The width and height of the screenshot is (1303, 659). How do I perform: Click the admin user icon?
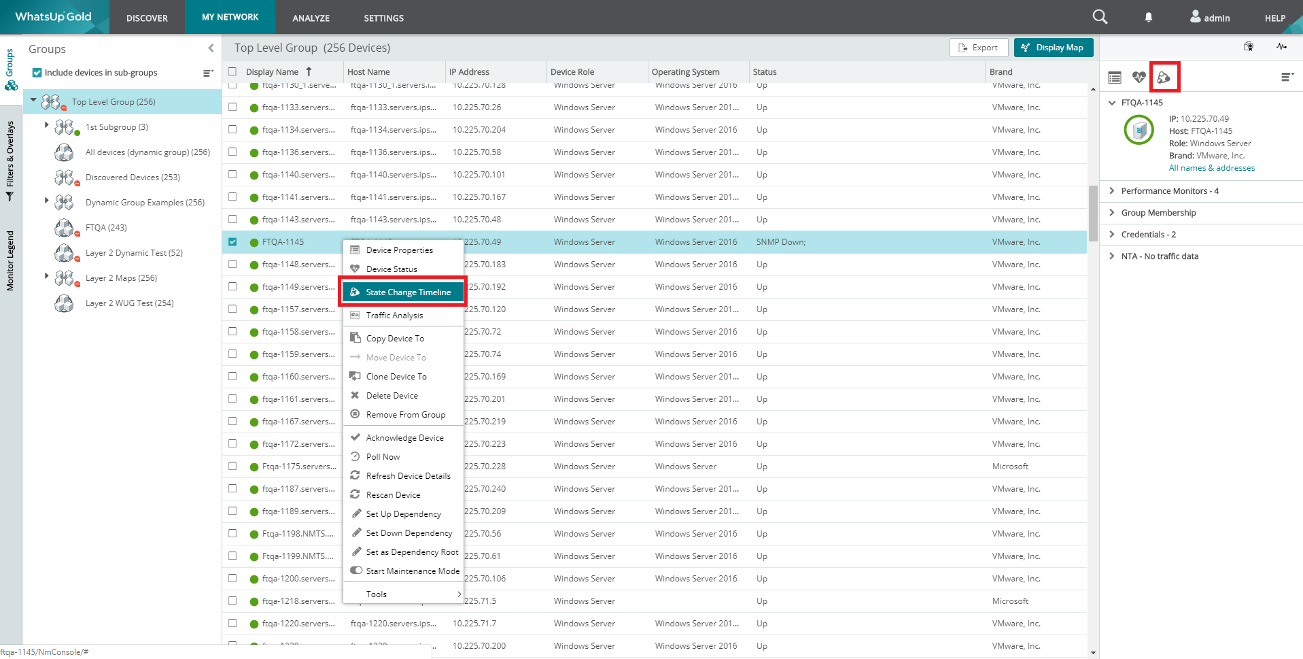point(1195,16)
